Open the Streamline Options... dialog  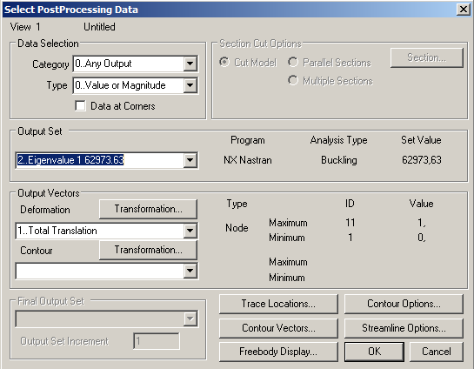pos(404,328)
